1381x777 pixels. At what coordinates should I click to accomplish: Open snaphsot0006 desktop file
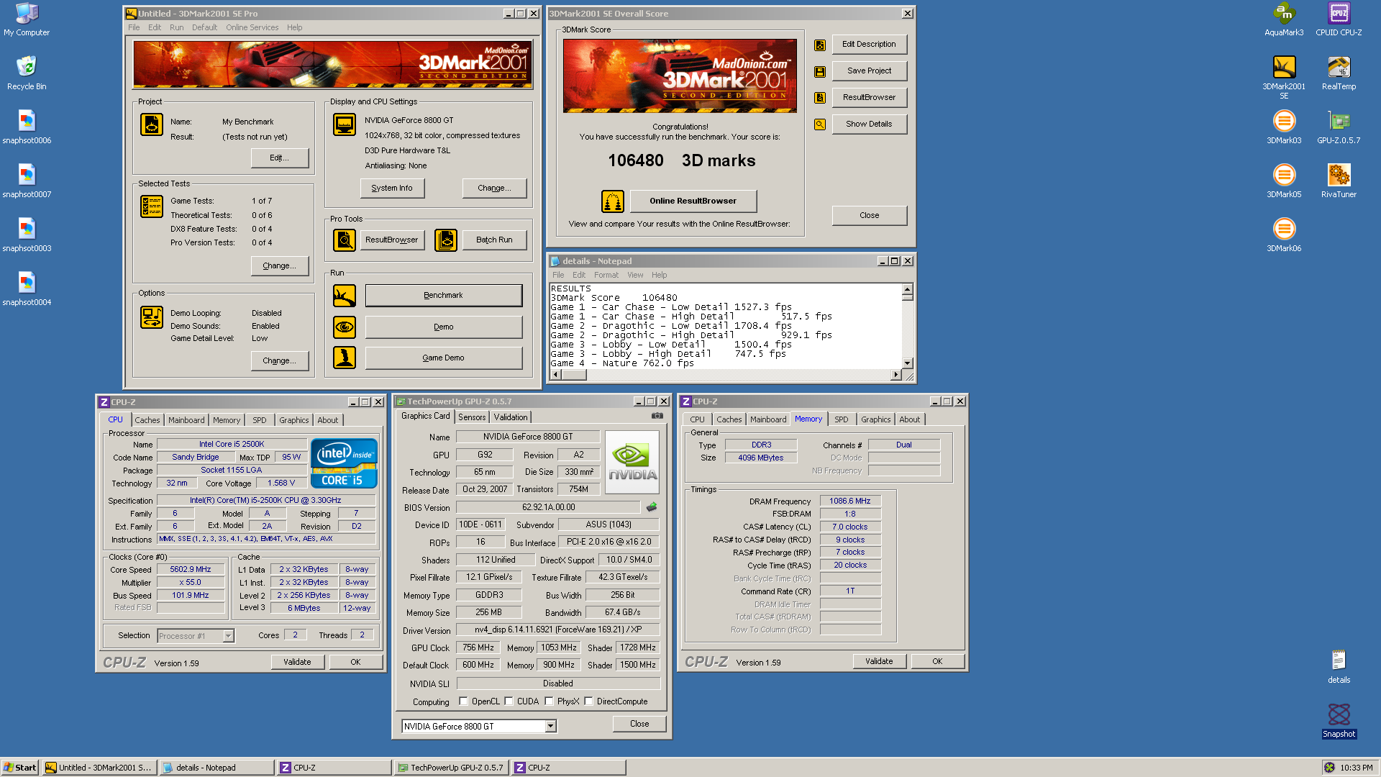pos(27,127)
